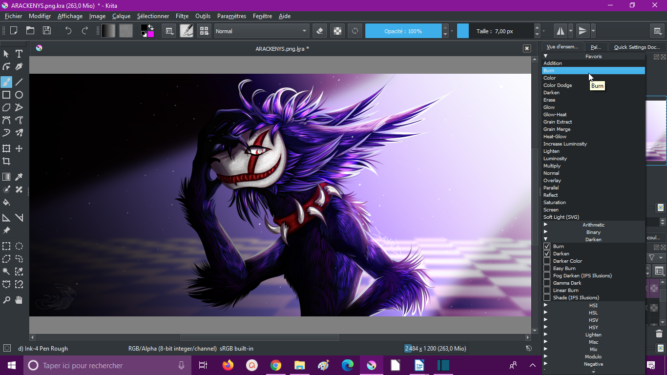Select the Line tool
Image resolution: width=667 pixels, height=375 pixels.
point(19,82)
